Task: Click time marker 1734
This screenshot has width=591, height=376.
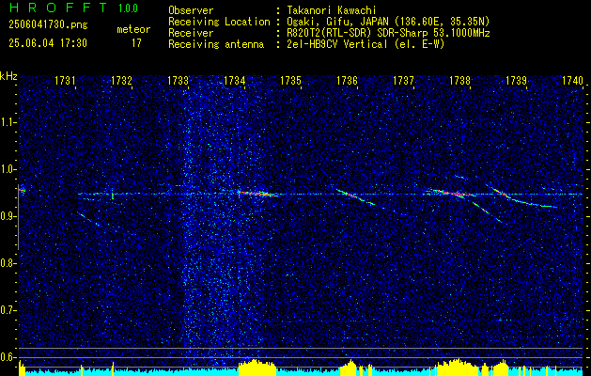Action: pyautogui.click(x=234, y=80)
